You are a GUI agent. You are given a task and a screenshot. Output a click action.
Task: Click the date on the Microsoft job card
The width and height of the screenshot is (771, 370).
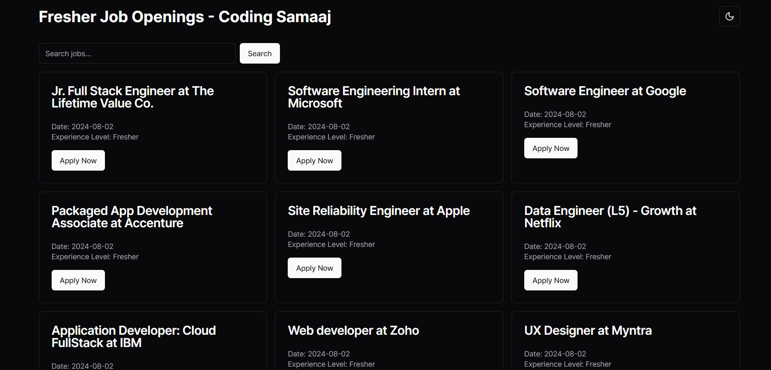319,127
